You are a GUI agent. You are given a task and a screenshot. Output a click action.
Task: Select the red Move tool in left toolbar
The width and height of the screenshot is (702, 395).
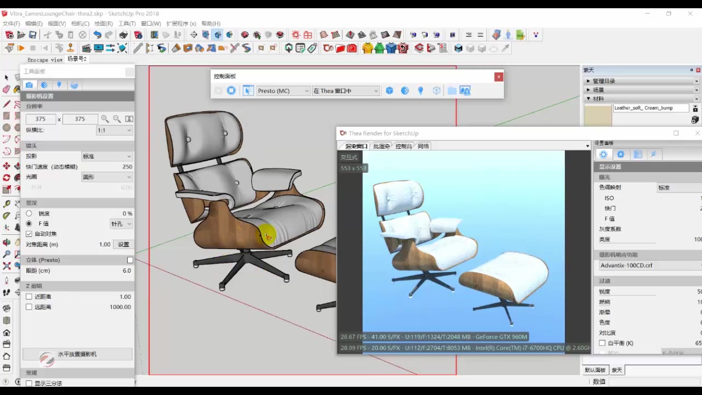[x=7, y=166]
